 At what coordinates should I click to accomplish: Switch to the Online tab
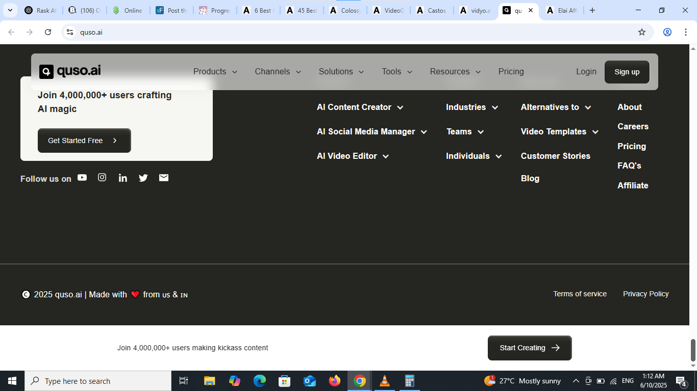(x=128, y=10)
